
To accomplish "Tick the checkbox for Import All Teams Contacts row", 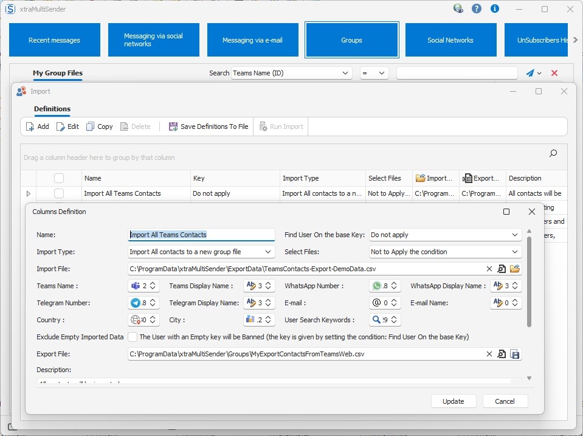I will tap(59, 193).
